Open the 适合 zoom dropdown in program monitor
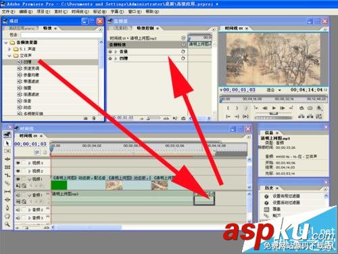Image resolution: width=338 pixels, height=254 pixels. (x=274, y=90)
